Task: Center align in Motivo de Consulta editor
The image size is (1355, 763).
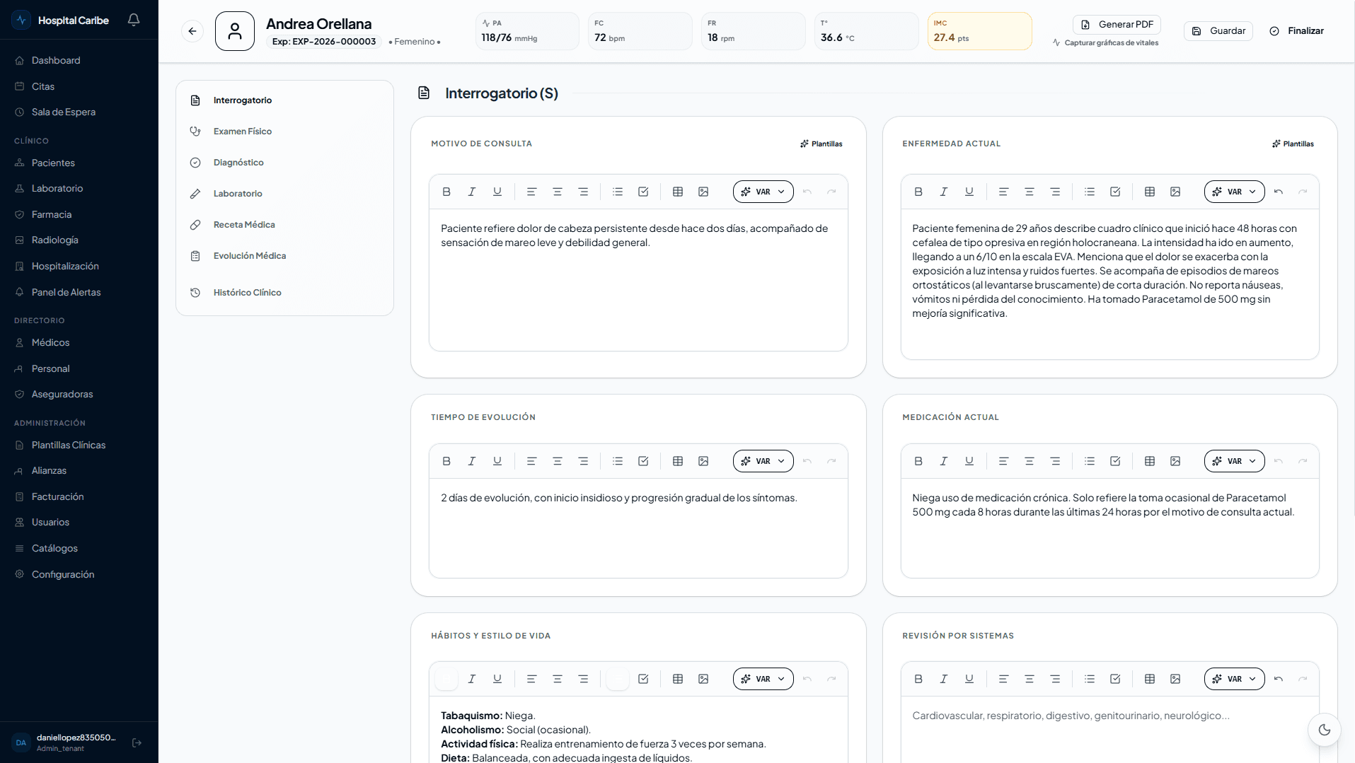Action: point(558,192)
